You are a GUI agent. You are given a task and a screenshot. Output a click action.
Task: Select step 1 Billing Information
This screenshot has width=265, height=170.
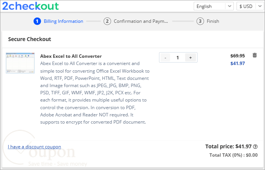coord(58,21)
